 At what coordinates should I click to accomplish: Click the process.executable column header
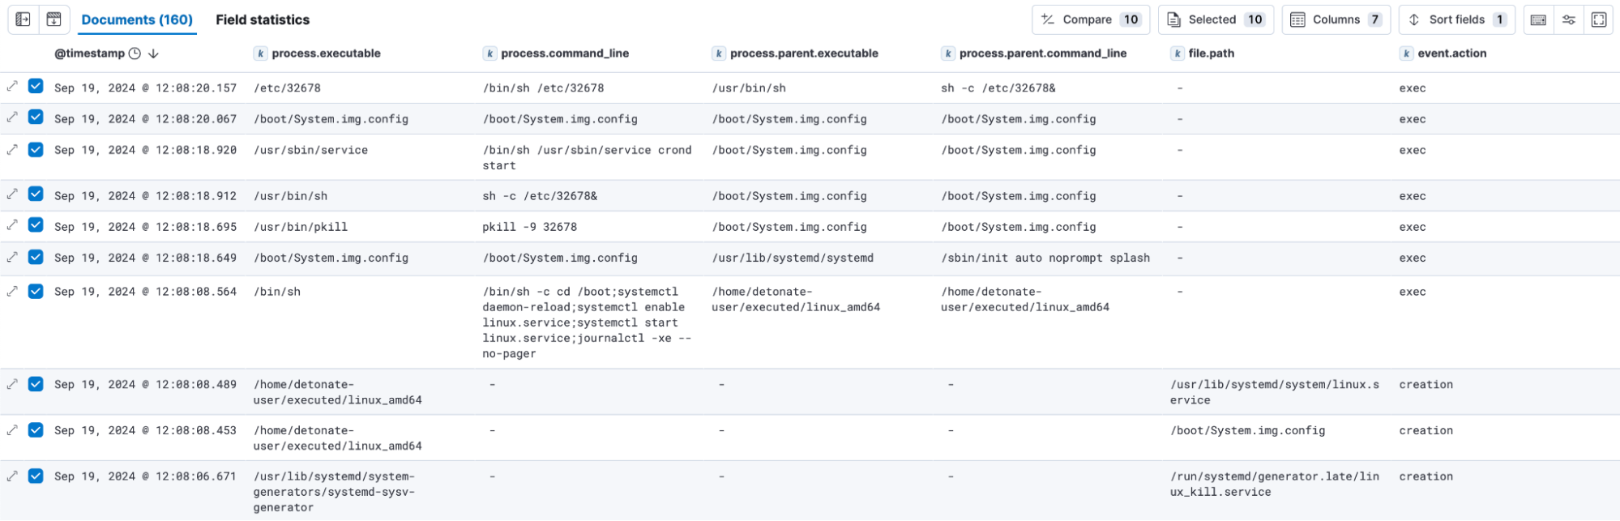pyautogui.click(x=326, y=53)
